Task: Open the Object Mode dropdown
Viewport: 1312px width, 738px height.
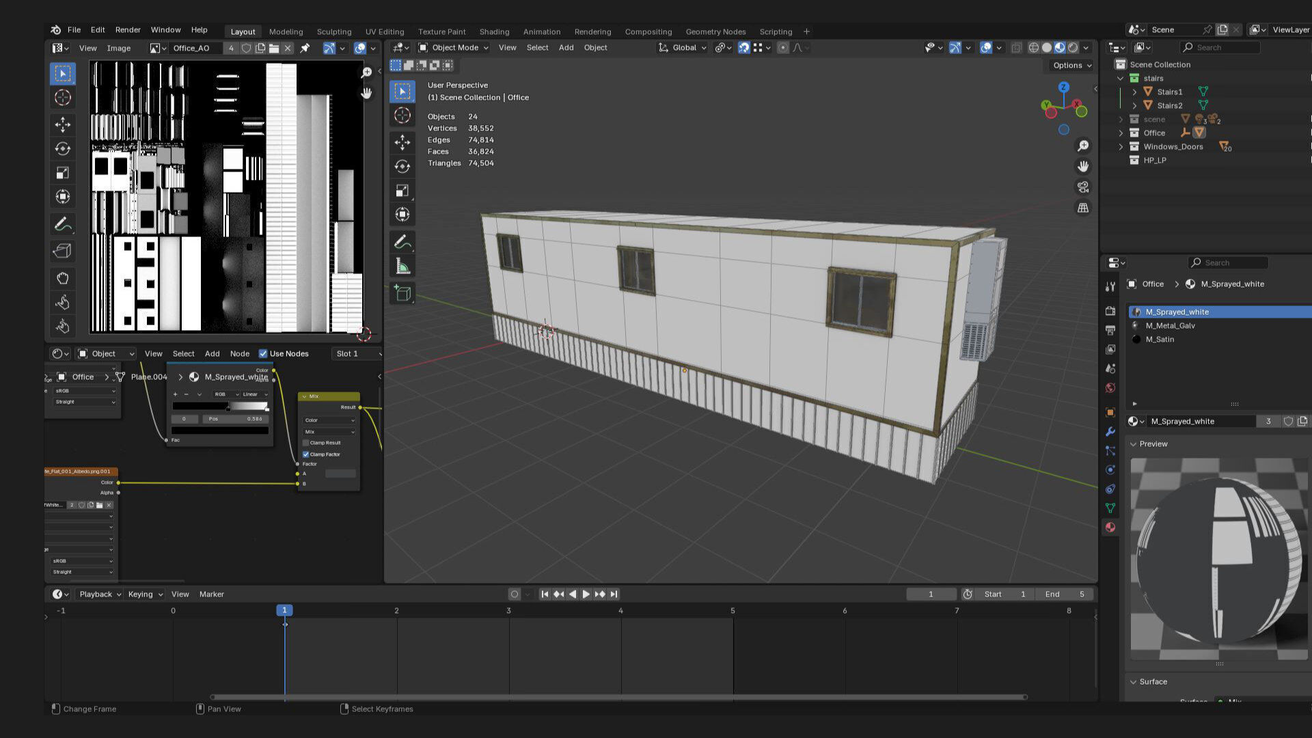Action: point(454,48)
